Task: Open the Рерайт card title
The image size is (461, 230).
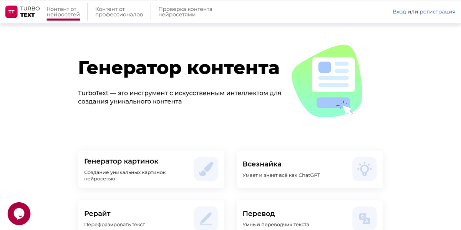Action: click(97, 213)
